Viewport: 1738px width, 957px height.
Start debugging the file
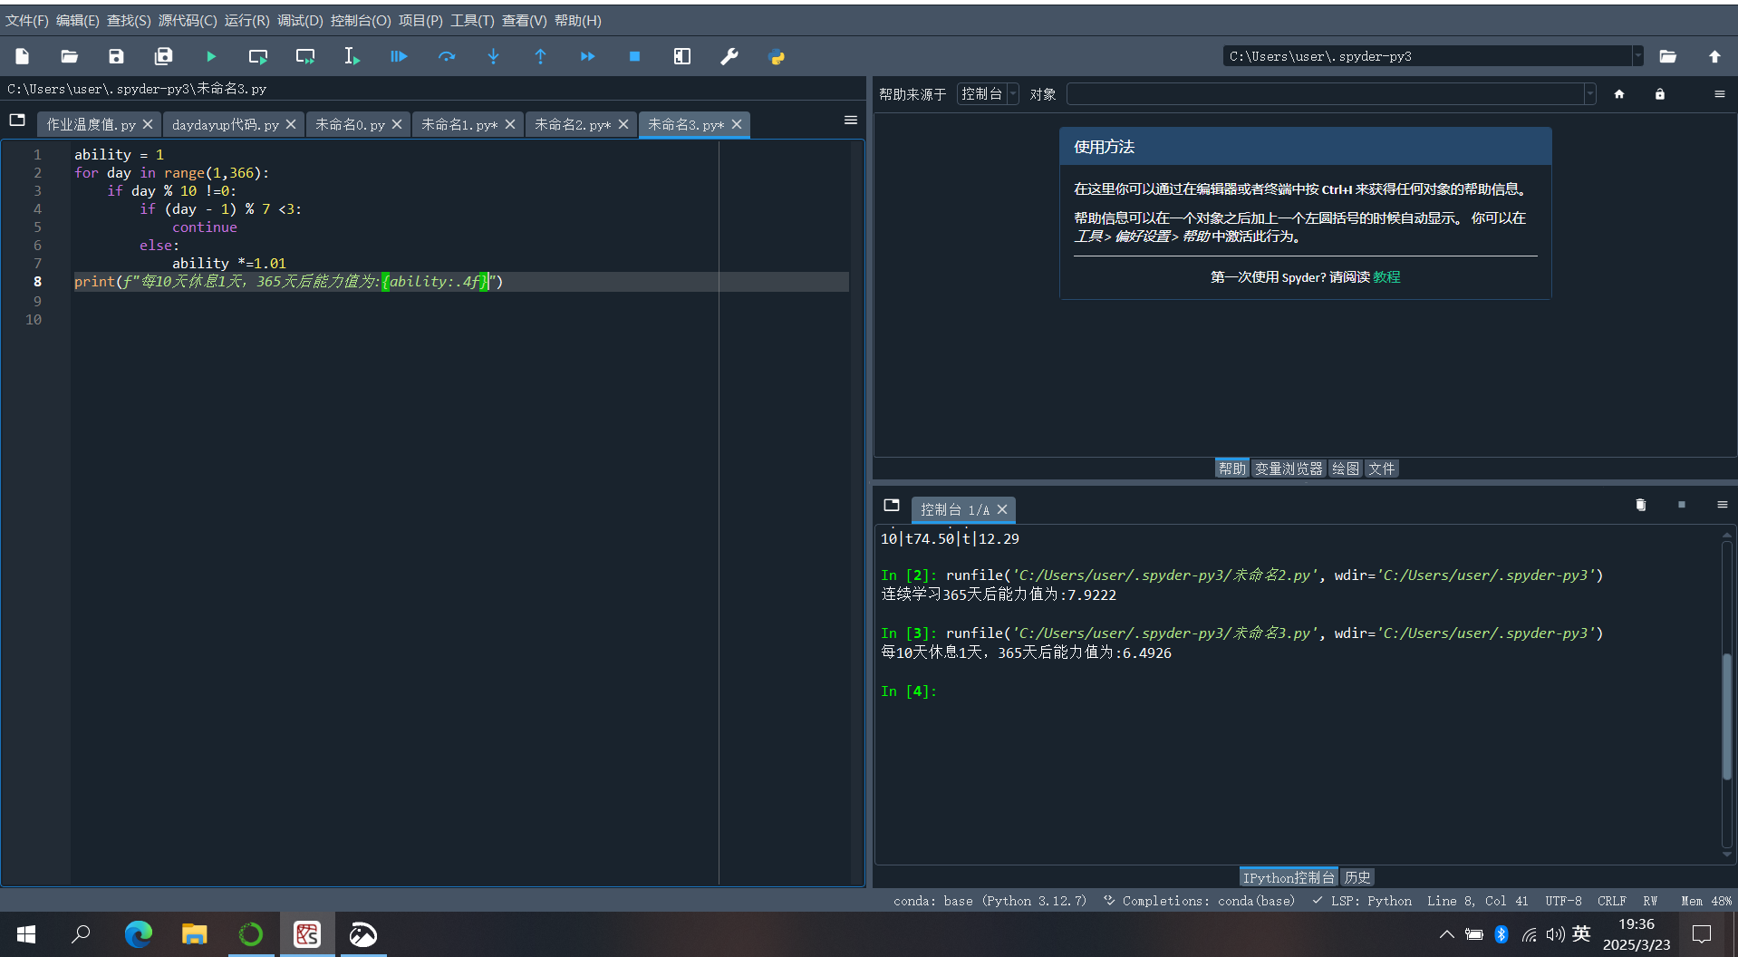click(x=399, y=56)
